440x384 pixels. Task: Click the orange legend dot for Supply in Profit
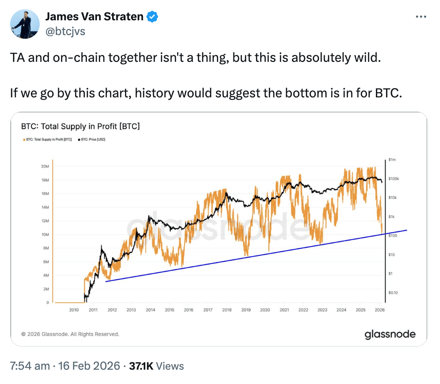[23, 139]
